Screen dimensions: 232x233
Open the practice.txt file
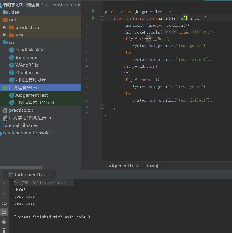pos(21,110)
